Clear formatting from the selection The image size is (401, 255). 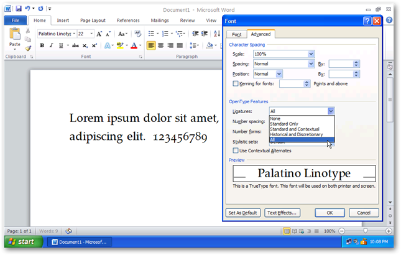pos(138,34)
